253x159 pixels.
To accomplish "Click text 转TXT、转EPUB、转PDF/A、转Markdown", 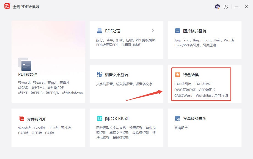I will click(50, 93).
